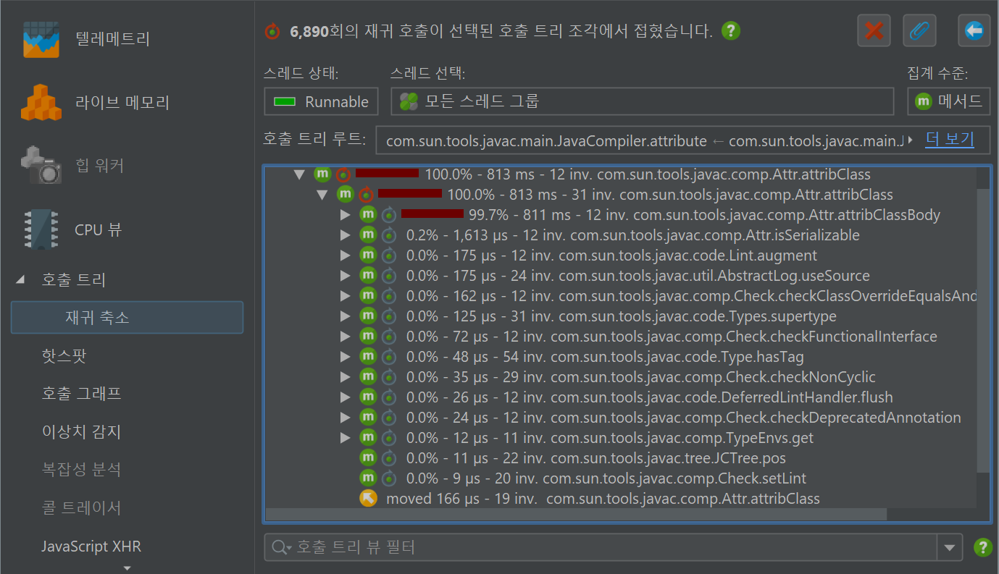This screenshot has width=999, height=574.
Task: Click method icon of Attr.isSerializable row
Action: pyautogui.click(x=369, y=235)
